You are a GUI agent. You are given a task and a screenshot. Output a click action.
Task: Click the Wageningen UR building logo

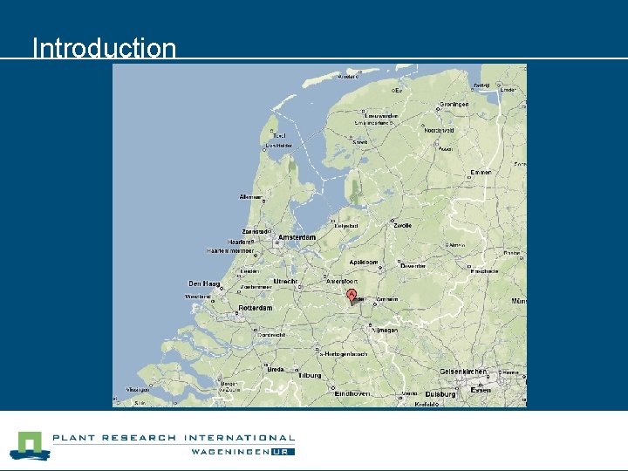[30, 446]
